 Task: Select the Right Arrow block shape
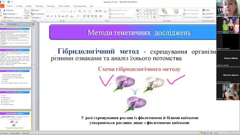[x=147, y=14]
